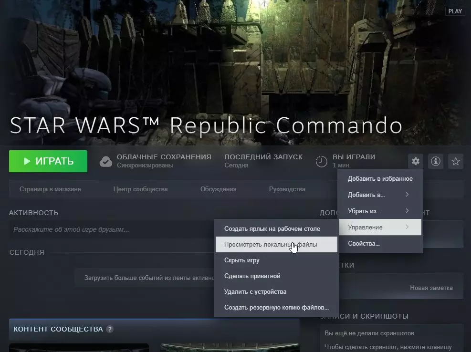Screen dimensions: 471x352
Task: Click Вы ещё не делали скриншотов text
Action: point(369,333)
